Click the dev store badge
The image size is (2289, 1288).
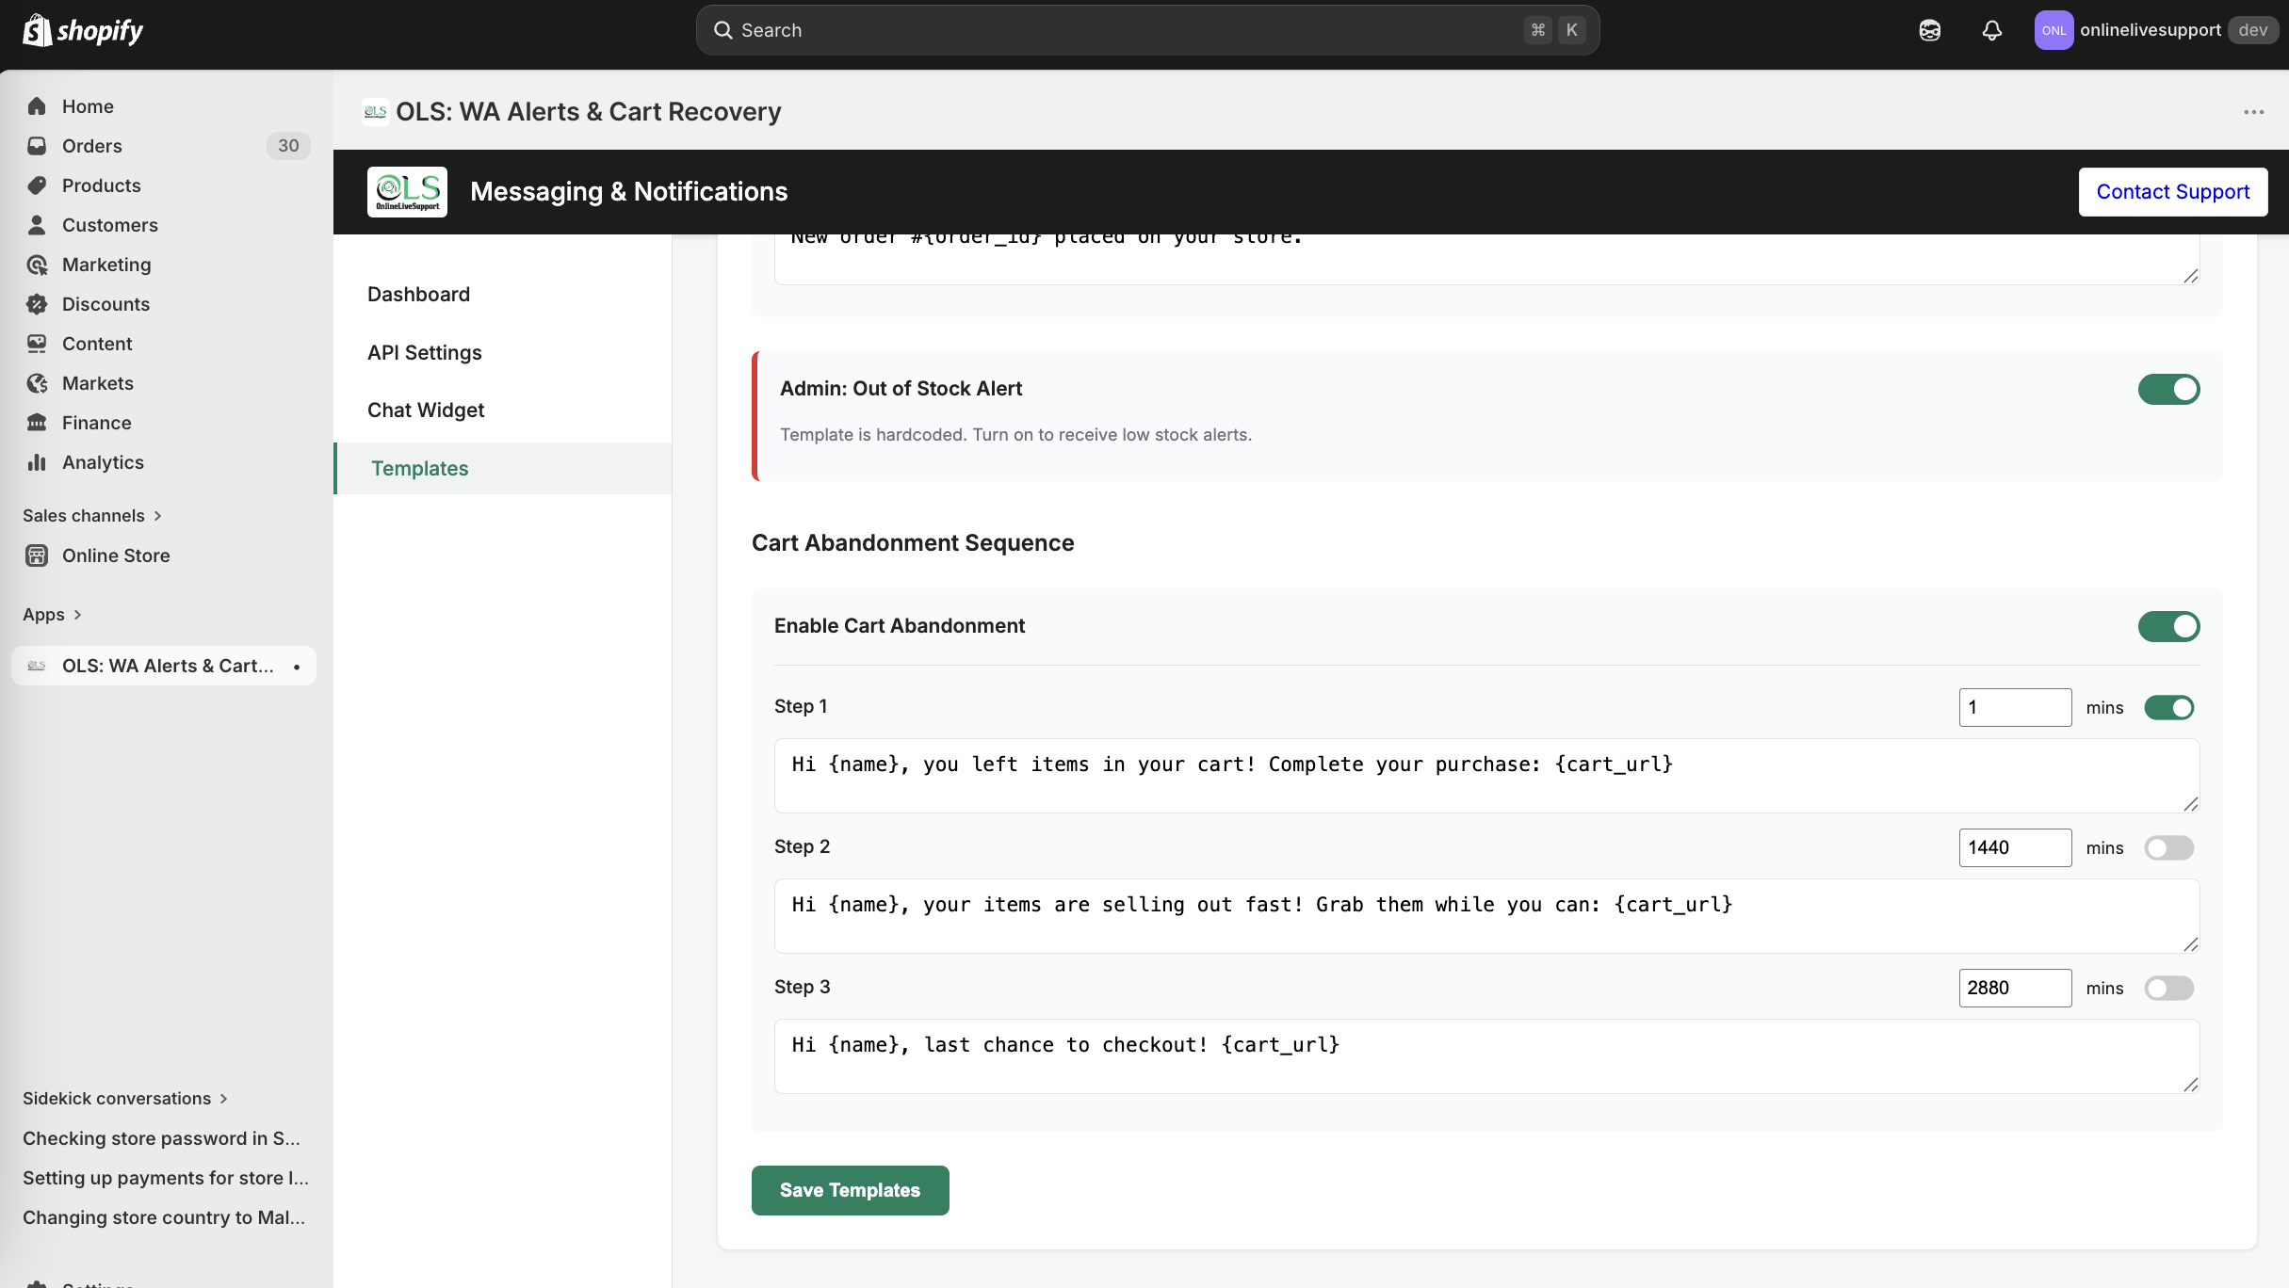(x=2252, y=30)
